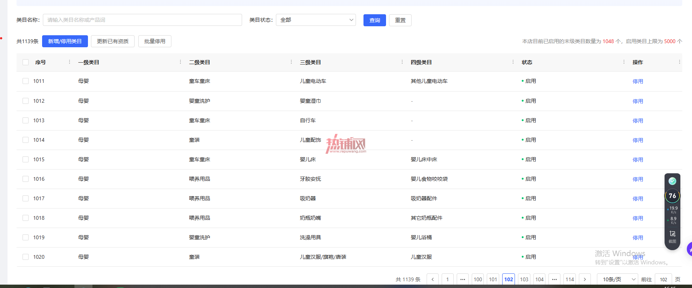Focus the 类目名称 search input
Image resolution: width=692 pixels, height=288 pixels.
142,20
